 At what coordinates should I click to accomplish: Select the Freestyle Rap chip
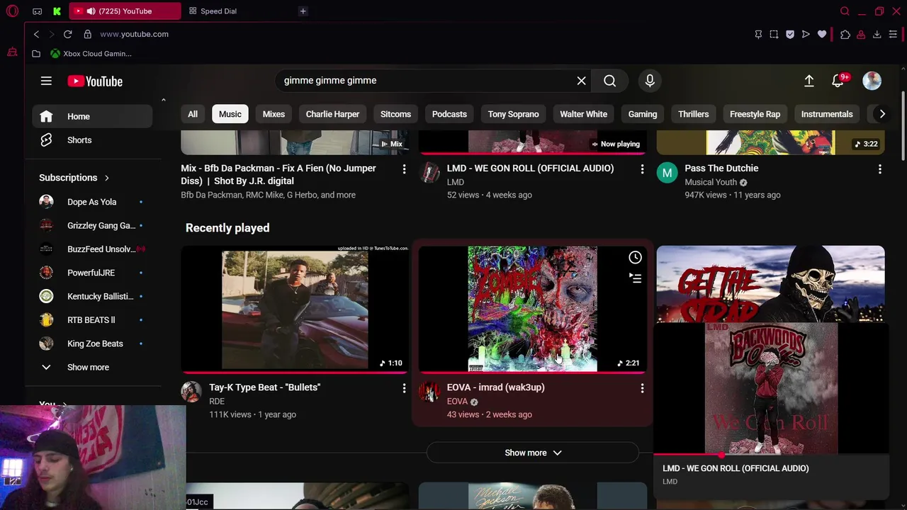755,114
